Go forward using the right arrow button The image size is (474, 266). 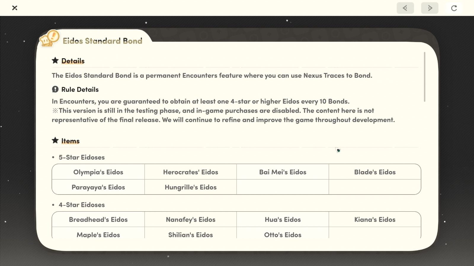point(430,8)
